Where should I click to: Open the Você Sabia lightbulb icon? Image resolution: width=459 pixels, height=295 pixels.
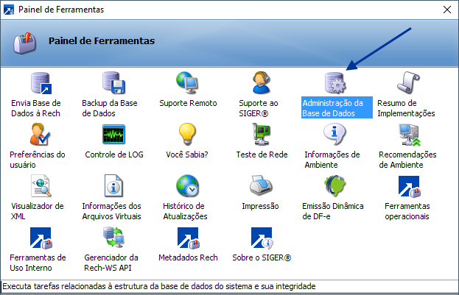[x=187, y=134]
